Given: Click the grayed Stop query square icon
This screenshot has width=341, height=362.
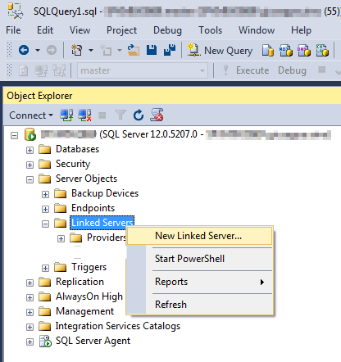Looking at the screenshot, I should pos(322,70).
